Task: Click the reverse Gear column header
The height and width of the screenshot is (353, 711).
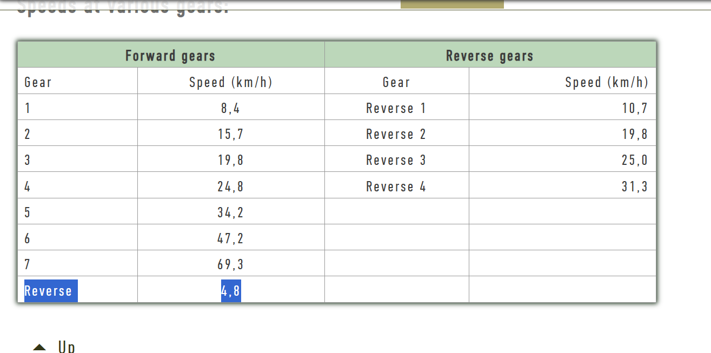Action: pos(396,82)
